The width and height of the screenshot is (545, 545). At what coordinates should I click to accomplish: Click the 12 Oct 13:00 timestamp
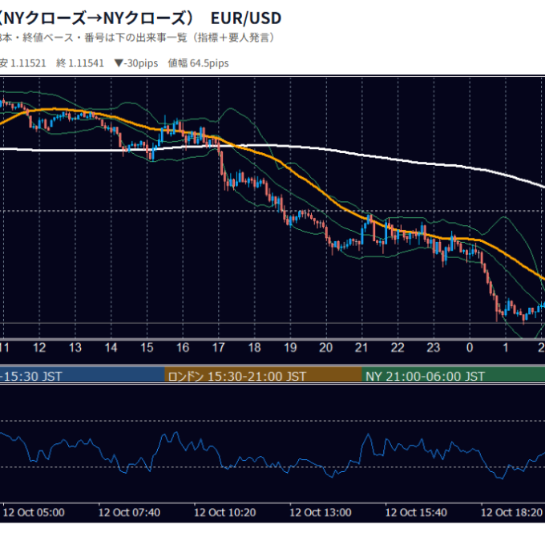point(321,512)
